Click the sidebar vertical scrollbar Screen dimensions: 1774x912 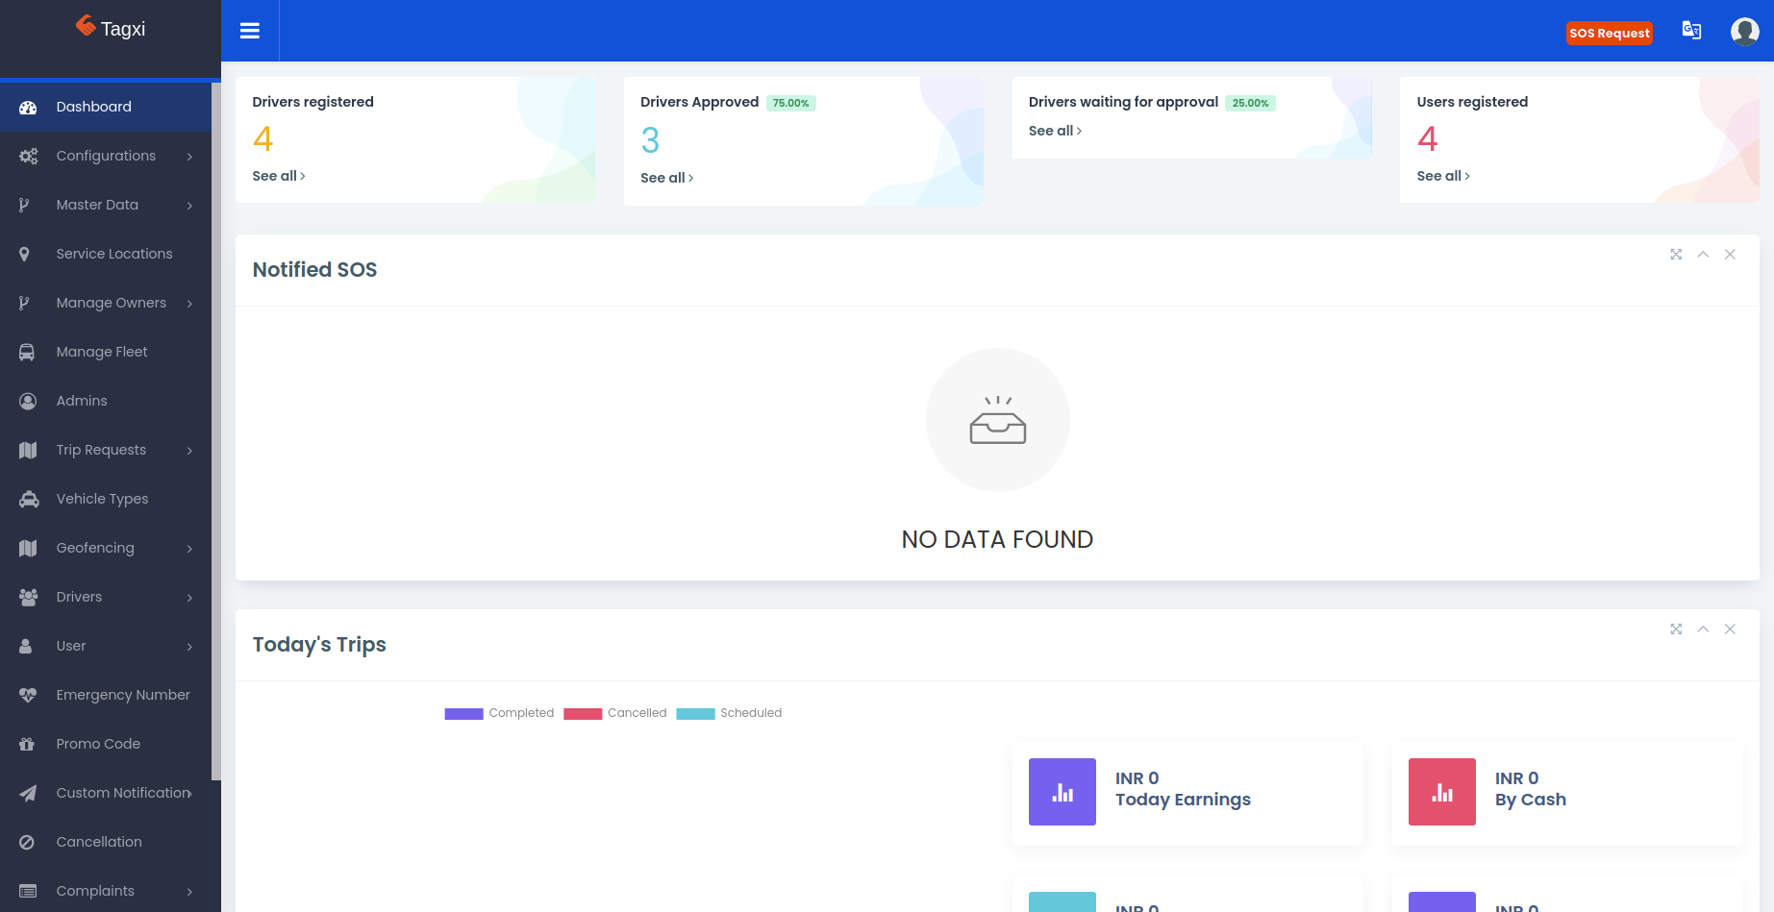(x=216, y=432)
